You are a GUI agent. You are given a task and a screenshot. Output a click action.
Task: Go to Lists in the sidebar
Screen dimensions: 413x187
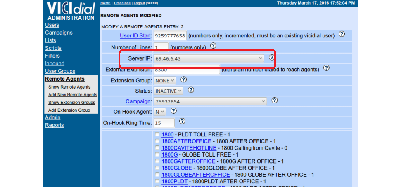tap(50, 40)
